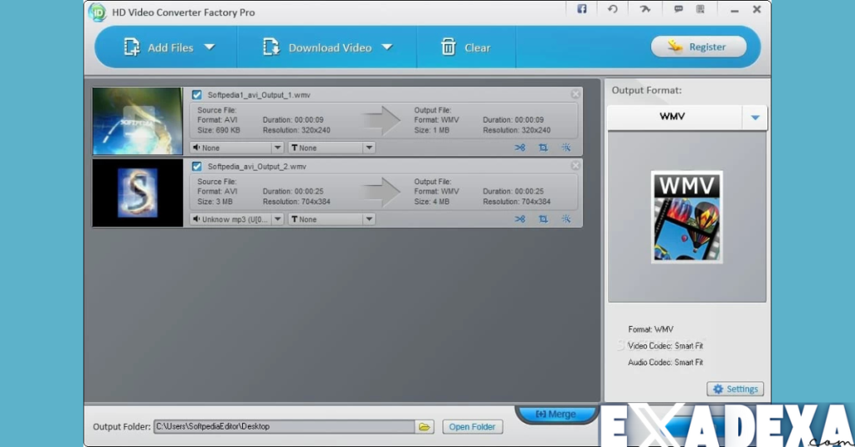Image resolution: width=855 pixels, height=447 pixels.
Task: Click the Output Folder path field
Action: coord(284,426)
